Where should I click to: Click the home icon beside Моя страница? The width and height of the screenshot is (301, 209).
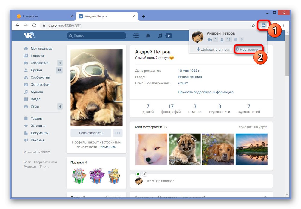(x=26, y=48)
